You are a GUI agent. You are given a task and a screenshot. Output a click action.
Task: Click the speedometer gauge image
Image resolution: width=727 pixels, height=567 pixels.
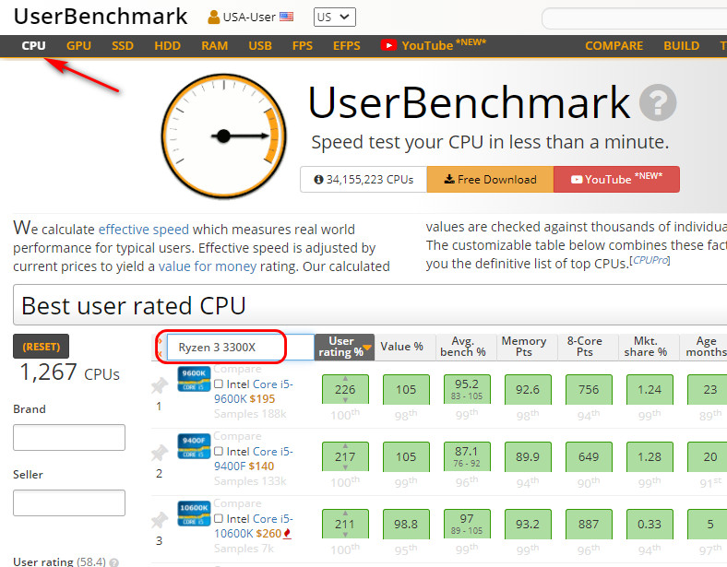[223, 136]
